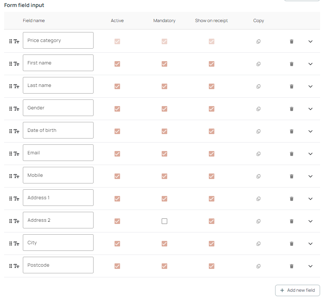Edit the City field name textbox
Screen dimensions: 323x298
click(x=58, y=243)
